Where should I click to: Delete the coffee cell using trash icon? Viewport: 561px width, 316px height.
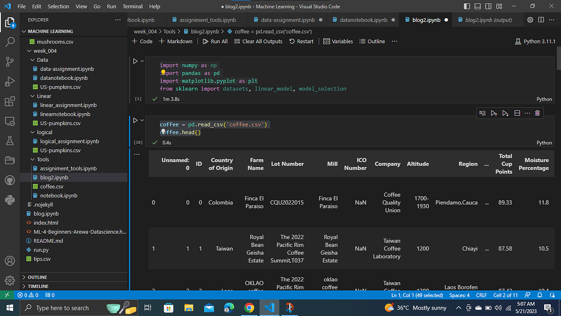[537, 113]
